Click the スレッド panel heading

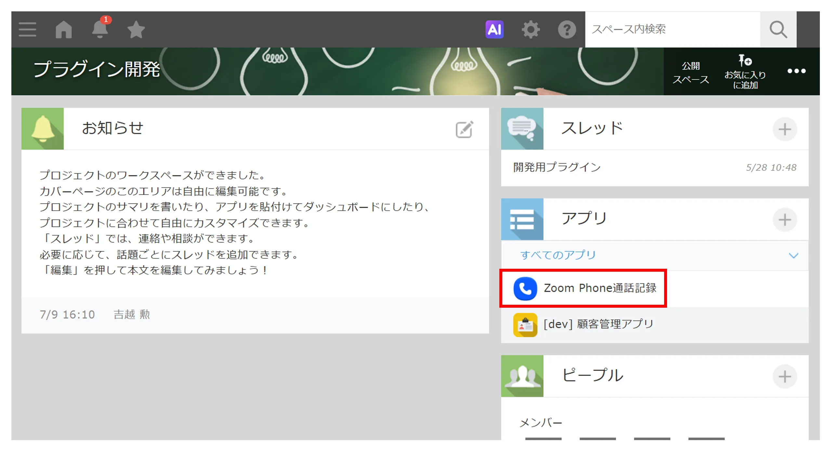592,128
